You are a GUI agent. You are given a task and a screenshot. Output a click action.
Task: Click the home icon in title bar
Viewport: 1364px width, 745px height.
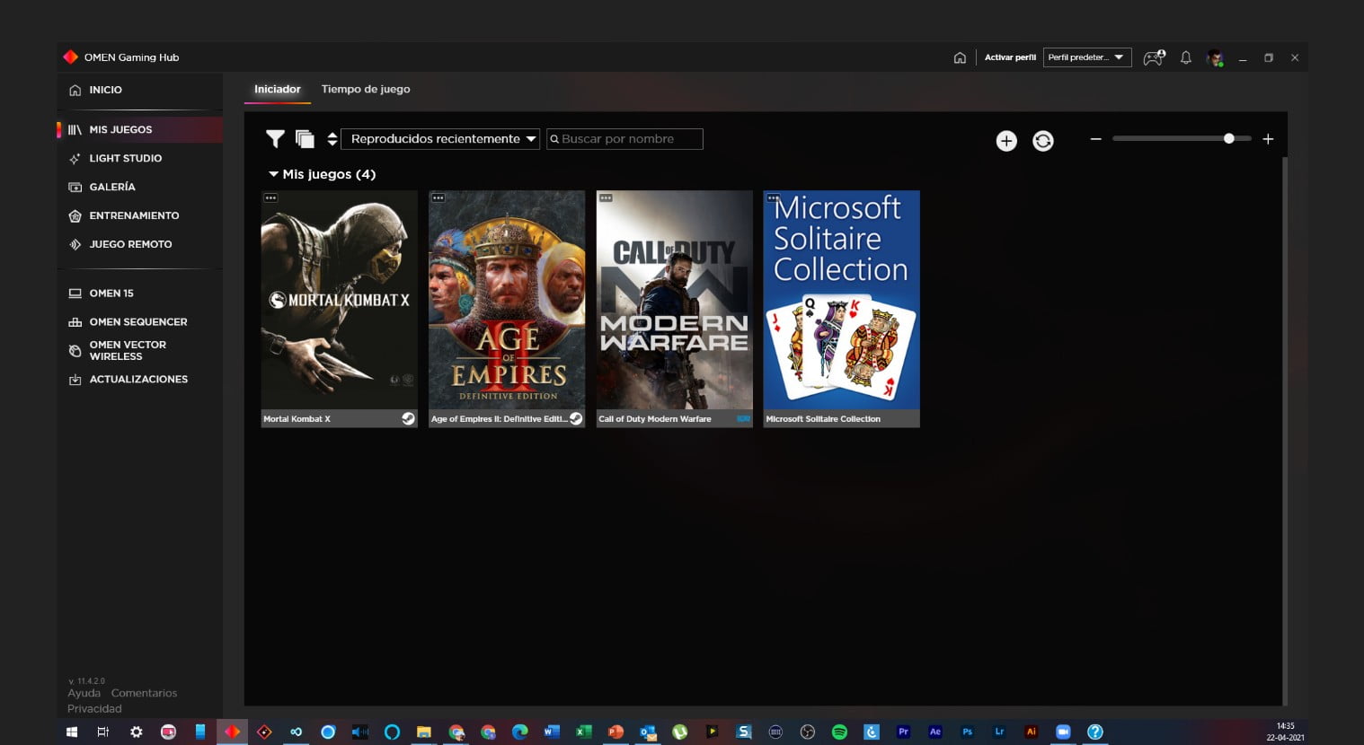point(960,57)
